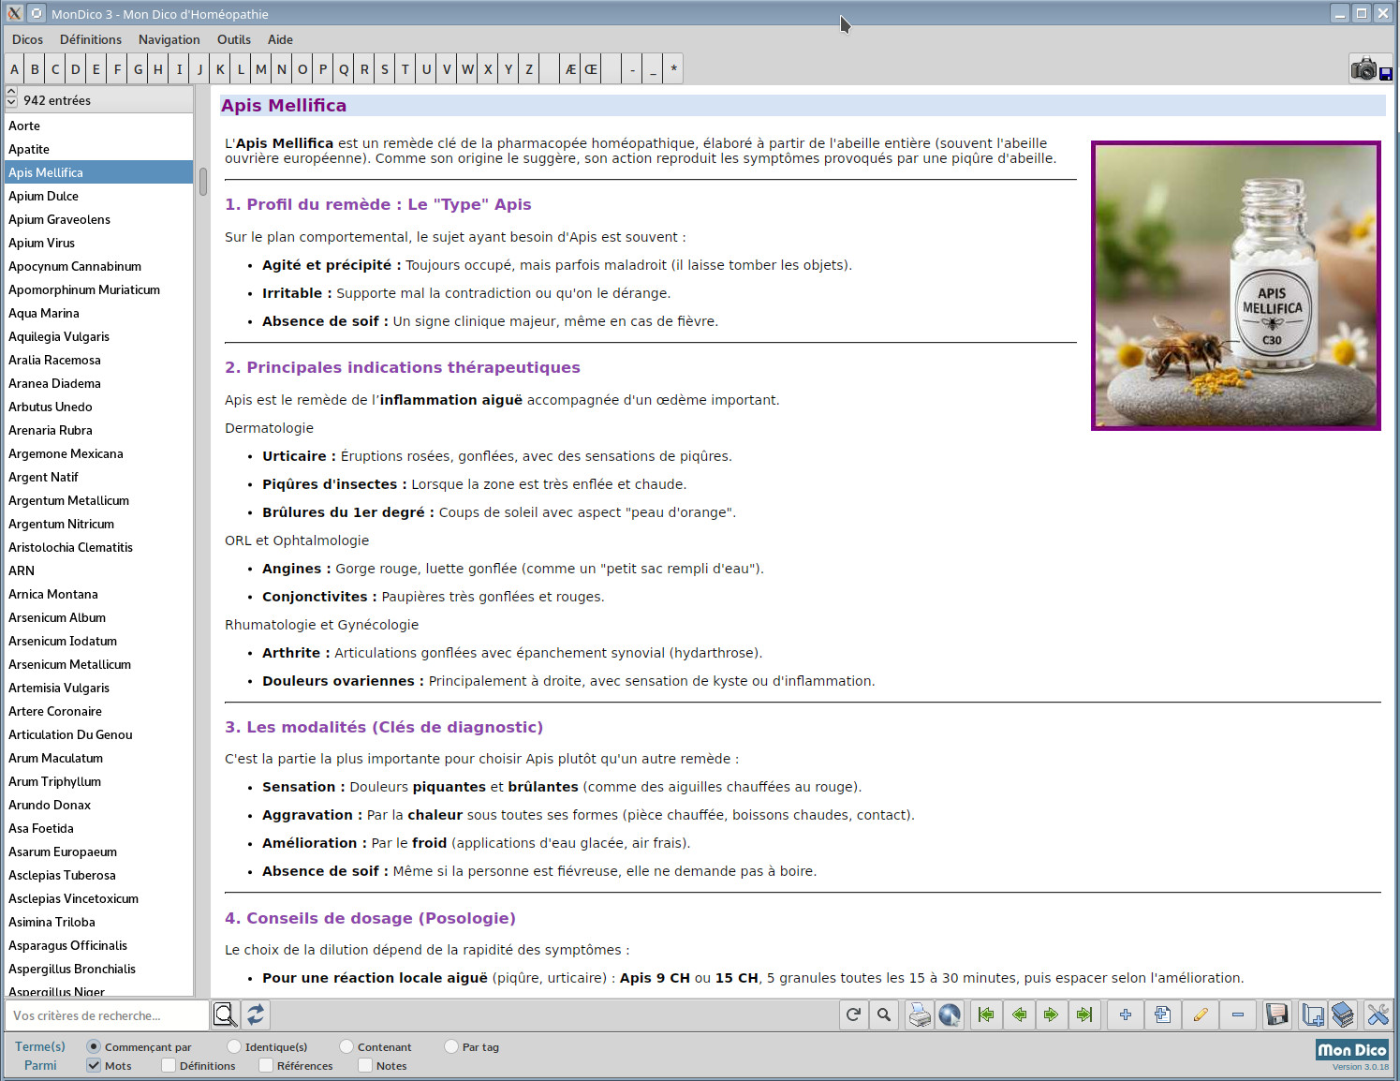1400x1081 pixels.
Task: Uncheck the 'Mots' checkbox
Action: pos(94,1065)
